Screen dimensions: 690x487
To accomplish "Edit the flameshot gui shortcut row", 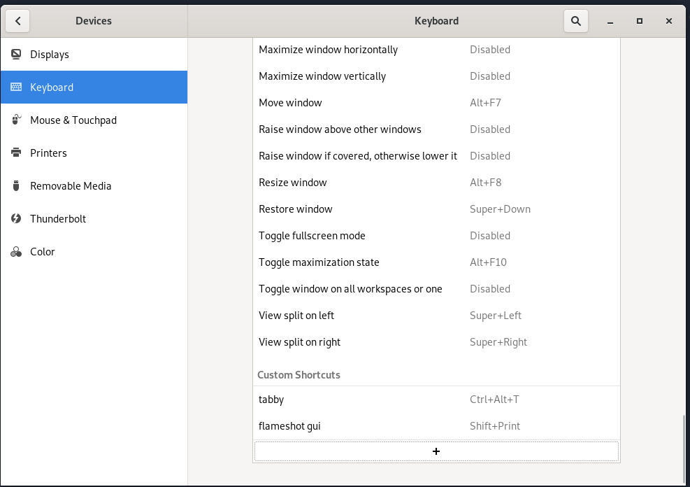I will (436, 426).
